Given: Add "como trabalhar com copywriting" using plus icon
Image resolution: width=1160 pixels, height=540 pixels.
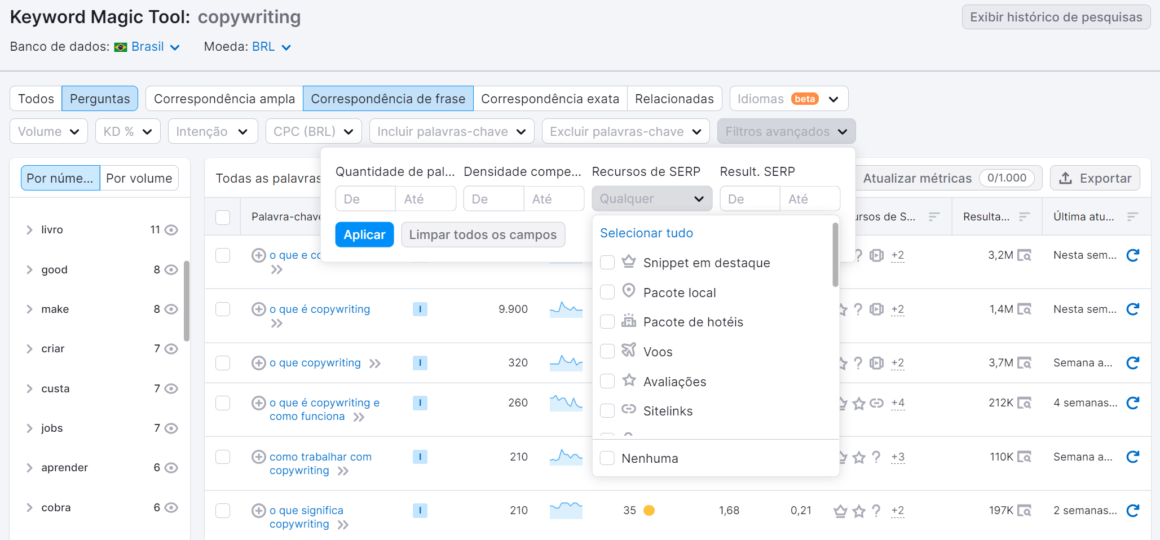Looking at the screenshot, I should 259,457.
